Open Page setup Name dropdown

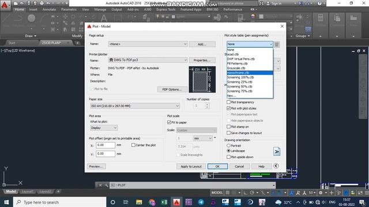(148, 44)
